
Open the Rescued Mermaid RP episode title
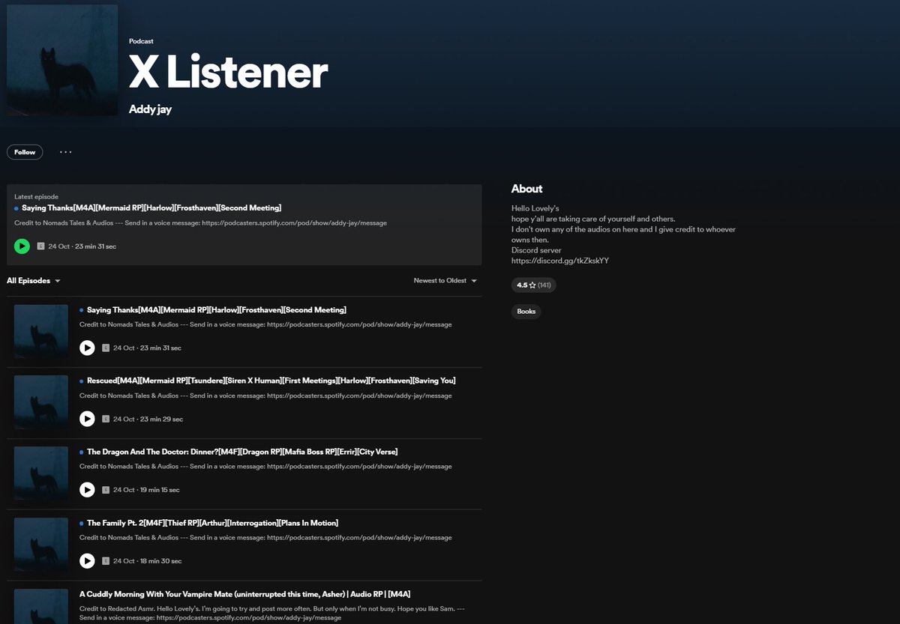tap(271, 381)
